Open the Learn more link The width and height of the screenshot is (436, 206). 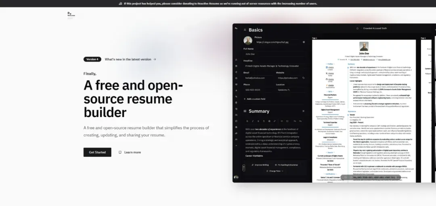click(130, 152)
